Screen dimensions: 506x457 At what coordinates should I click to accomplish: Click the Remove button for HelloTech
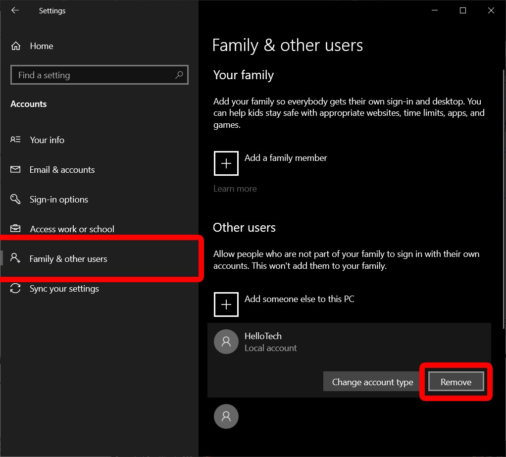tap(455, 382)
